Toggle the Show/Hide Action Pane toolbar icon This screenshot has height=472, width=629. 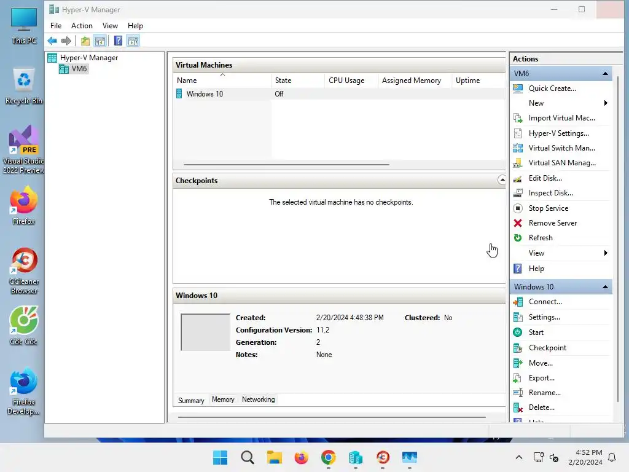coord(133,41)
